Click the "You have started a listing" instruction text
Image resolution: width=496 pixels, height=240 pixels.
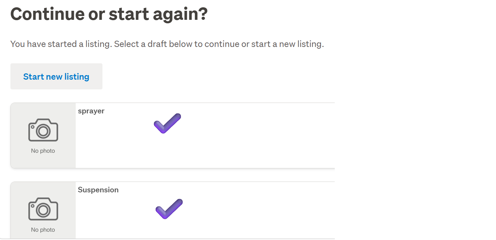coord(167,44)
